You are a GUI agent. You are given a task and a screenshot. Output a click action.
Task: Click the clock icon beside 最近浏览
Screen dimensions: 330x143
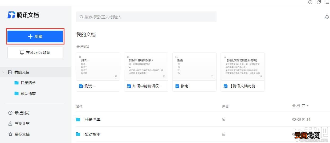[x=10, y=113]
